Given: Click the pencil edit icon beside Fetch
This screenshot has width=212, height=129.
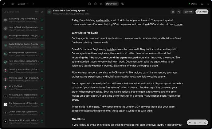Looking at the screenshot, I should [173, 12].
